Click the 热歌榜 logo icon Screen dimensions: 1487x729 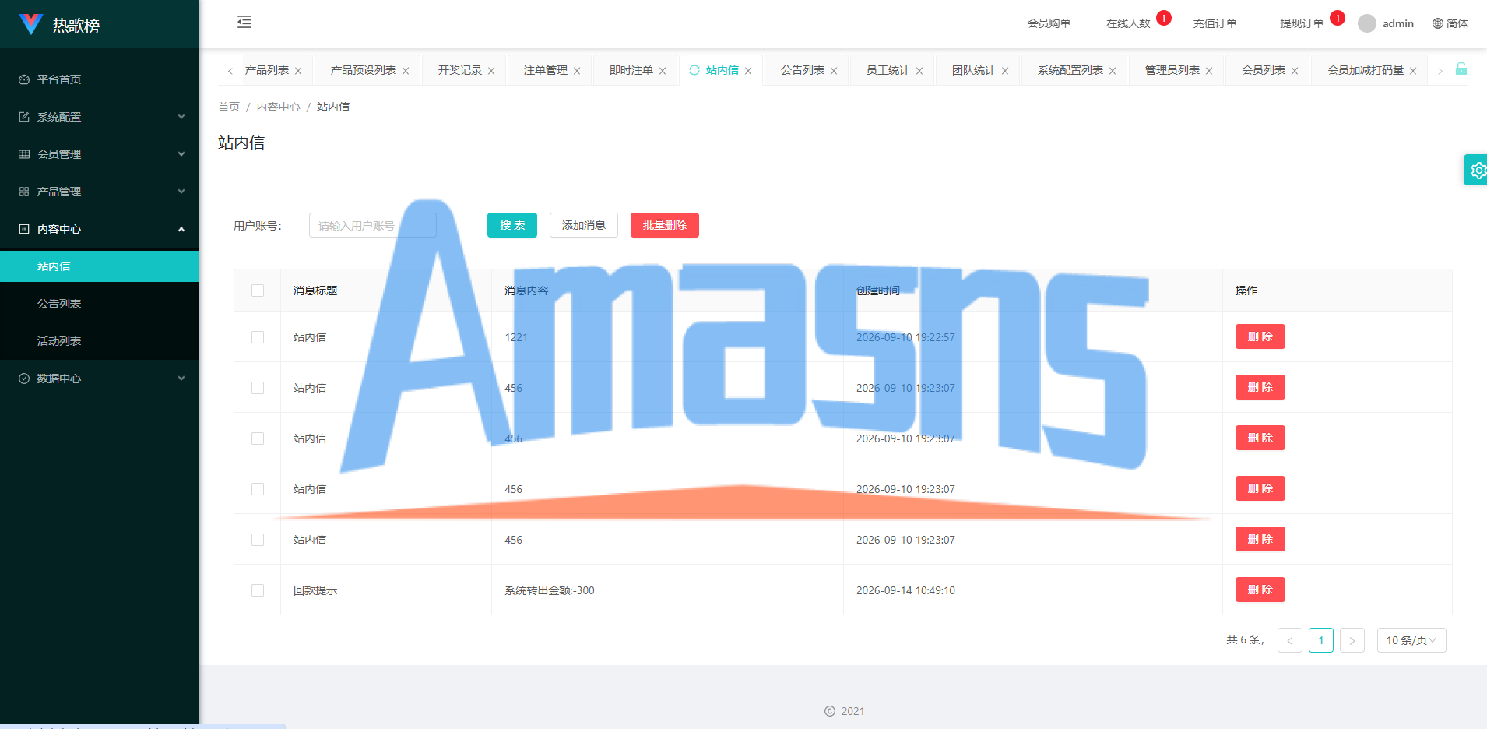(31, 24)
